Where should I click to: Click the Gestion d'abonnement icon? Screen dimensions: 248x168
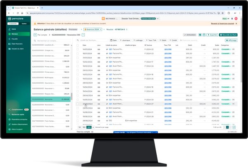10,124
